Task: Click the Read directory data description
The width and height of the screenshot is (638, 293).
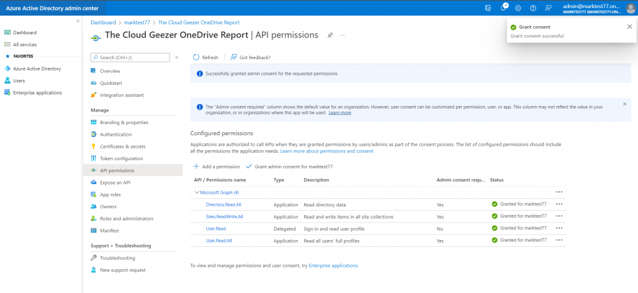Action: [x=325, y=204]
